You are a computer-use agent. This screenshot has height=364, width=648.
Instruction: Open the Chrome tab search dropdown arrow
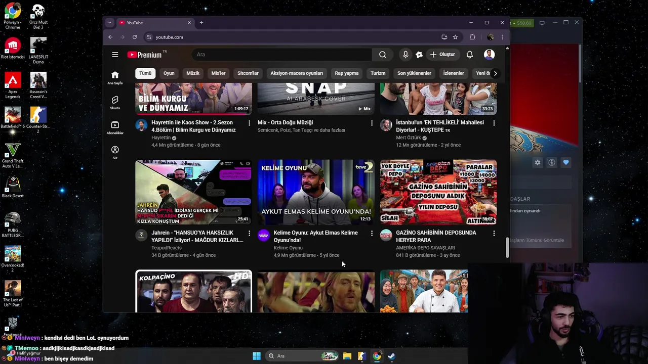coord(109,23)
